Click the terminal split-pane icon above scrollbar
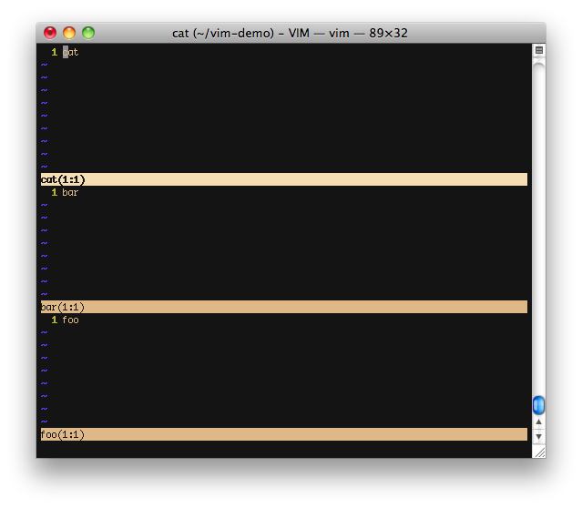Screen dimensions: 582x508 539,50
